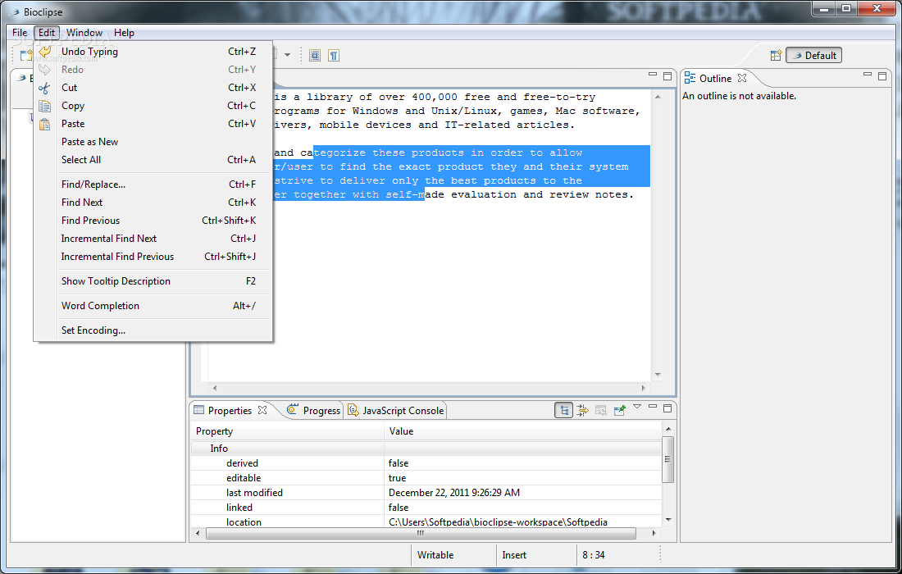Viewport: 902px width, 574px height.
Task: Switch to the Progress tab
Action: click(x=314, y=410)
